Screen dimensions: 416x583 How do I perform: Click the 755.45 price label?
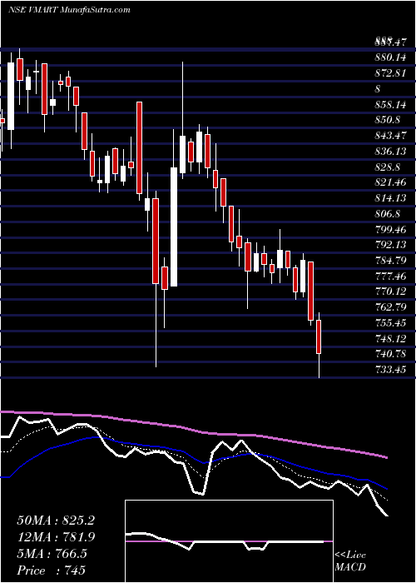coord(391,323)
